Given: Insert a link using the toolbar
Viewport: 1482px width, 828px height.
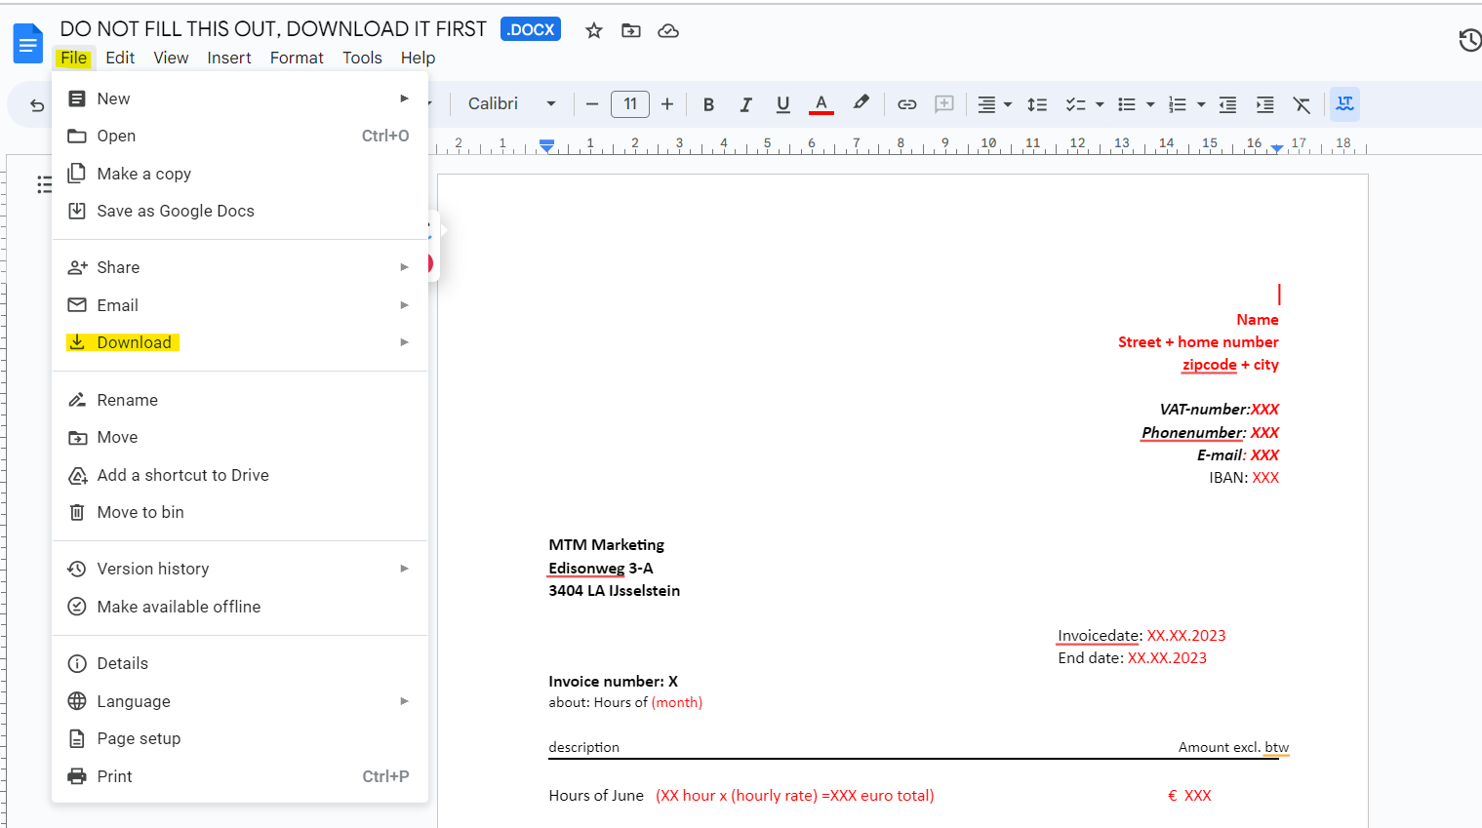Looking at the screenshot, I should pyautogui.click(x=906, y=104).
